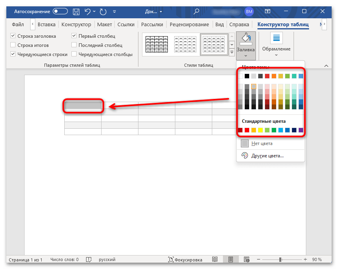Enable the Total Row checkbox
The height and width of the screenshot is (269, 338).
(13, 45)
